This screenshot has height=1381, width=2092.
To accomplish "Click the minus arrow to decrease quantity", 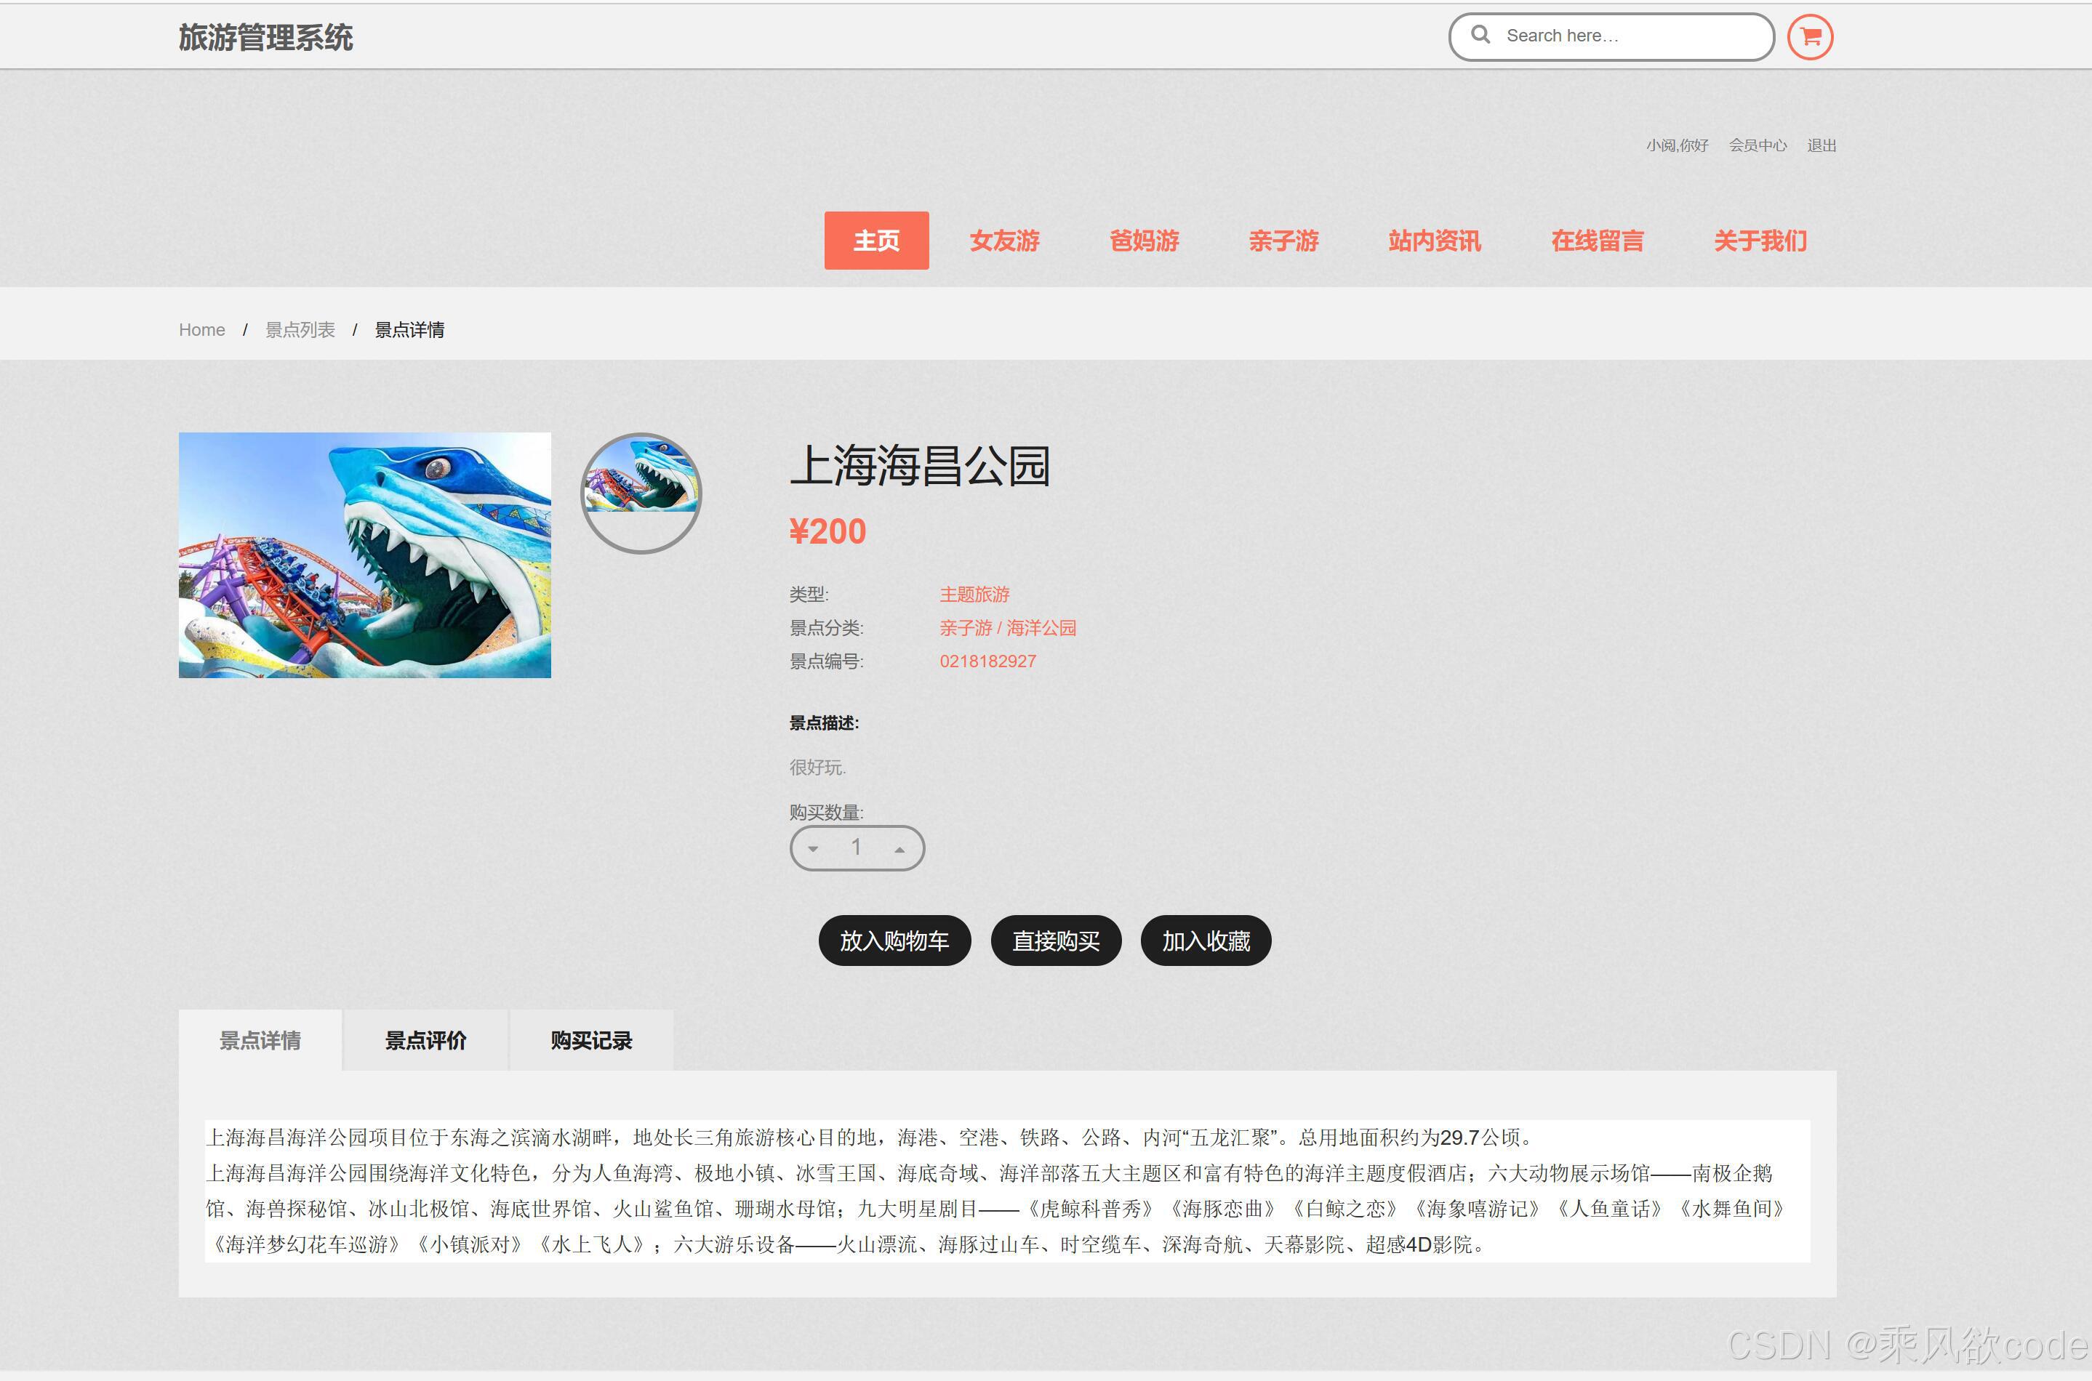I will pyautogui.click(x=813, y=848).
